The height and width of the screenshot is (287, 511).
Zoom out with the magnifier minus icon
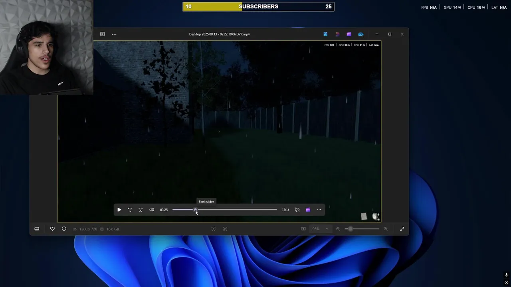338,229
